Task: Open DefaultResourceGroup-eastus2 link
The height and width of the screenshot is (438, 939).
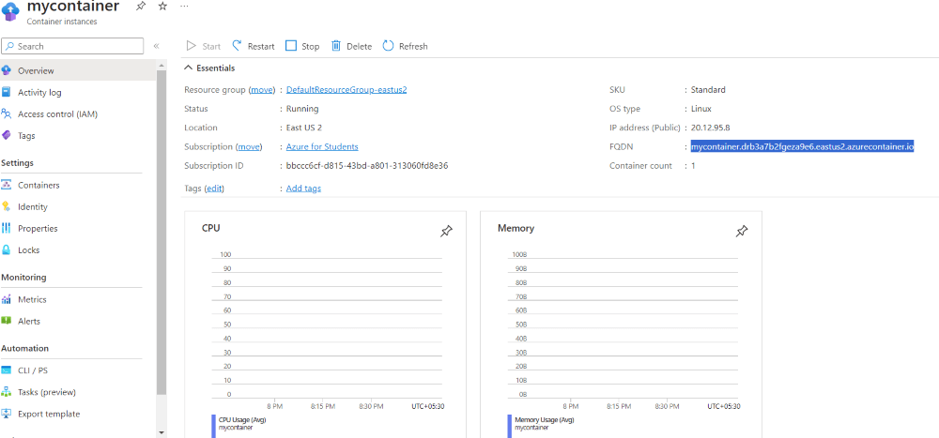Action: (x=346, y=90)
